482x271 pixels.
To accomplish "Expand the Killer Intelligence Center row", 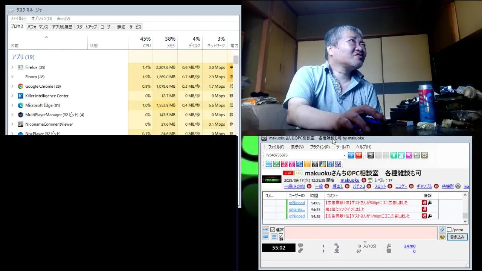I will (x=12, y=96).
